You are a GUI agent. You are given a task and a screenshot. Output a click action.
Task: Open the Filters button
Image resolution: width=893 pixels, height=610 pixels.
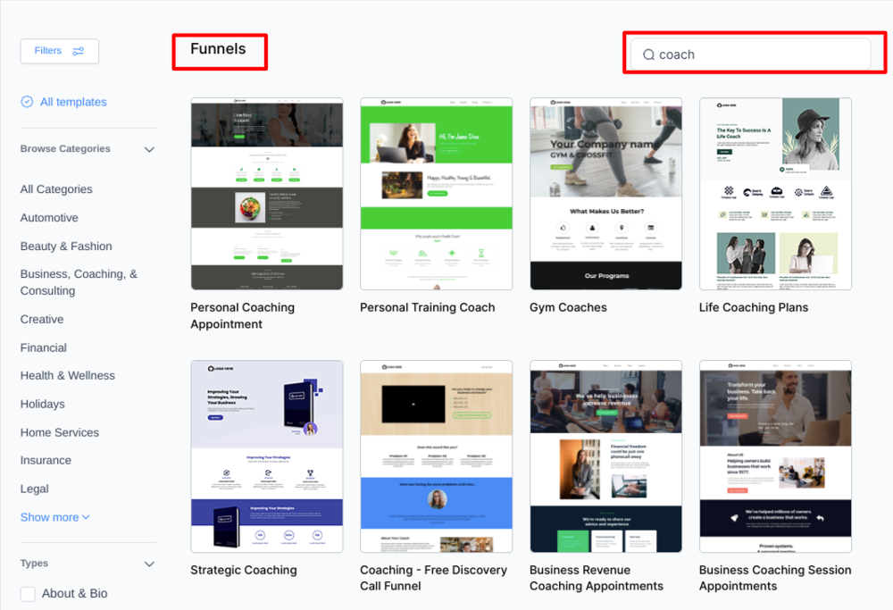[59, 51]
